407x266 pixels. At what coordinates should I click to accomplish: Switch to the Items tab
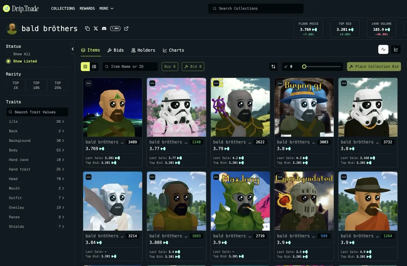(90, 50)
